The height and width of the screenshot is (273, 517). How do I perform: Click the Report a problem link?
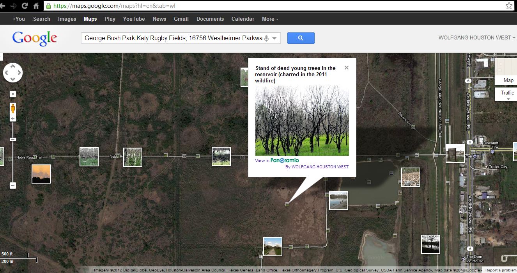(500, 269)
